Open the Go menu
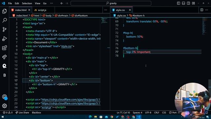The height and width of the screenshot is (119, 211). pyautogui.click(x=45, y=3)
